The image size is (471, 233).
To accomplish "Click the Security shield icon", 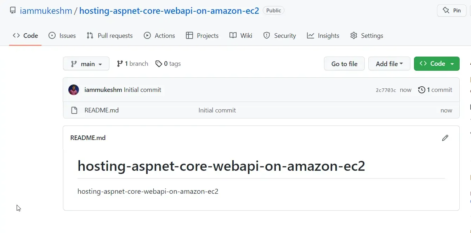I will tap(266, 35).
